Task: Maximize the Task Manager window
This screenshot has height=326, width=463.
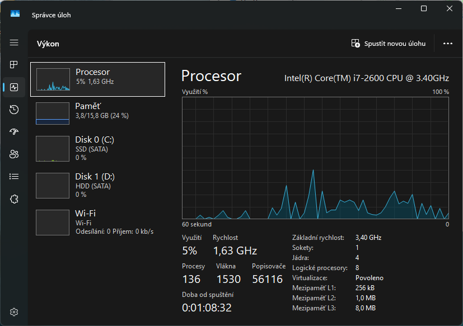Action: coord(424,8)
